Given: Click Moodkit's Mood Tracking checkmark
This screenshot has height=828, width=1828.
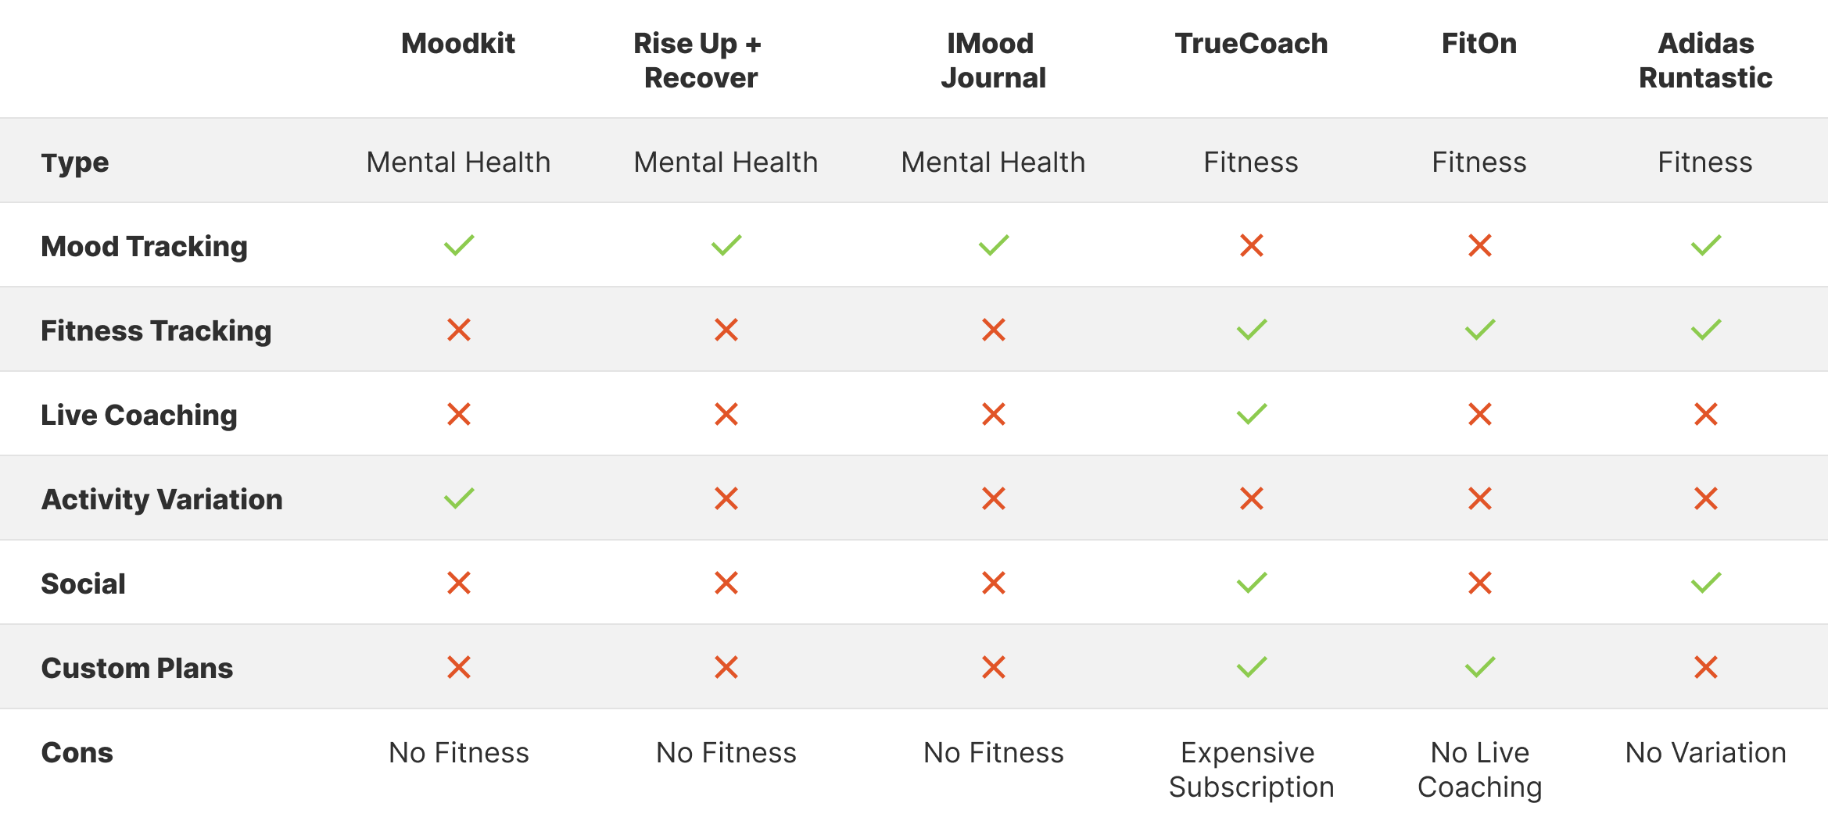Looking at the screenshot, I should (x=459, y=245).
